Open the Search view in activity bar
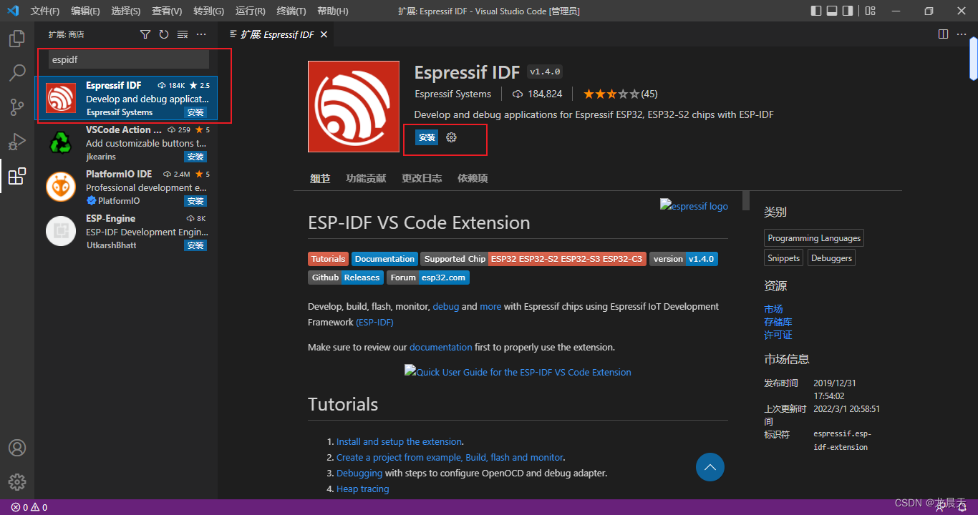Image resolution: width=978 pixels, height=515 pixels. 17,73
